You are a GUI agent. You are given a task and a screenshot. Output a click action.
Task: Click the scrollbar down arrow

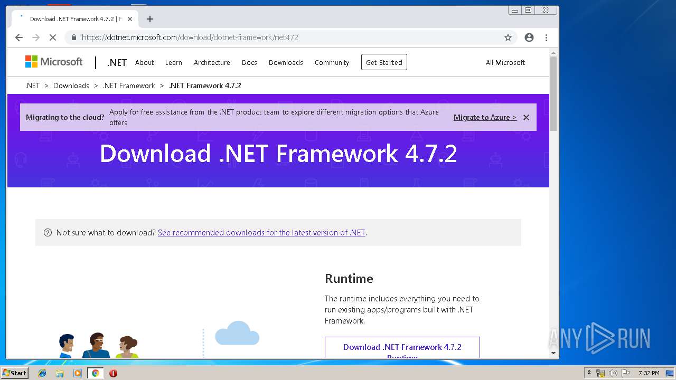click(553, 353)
